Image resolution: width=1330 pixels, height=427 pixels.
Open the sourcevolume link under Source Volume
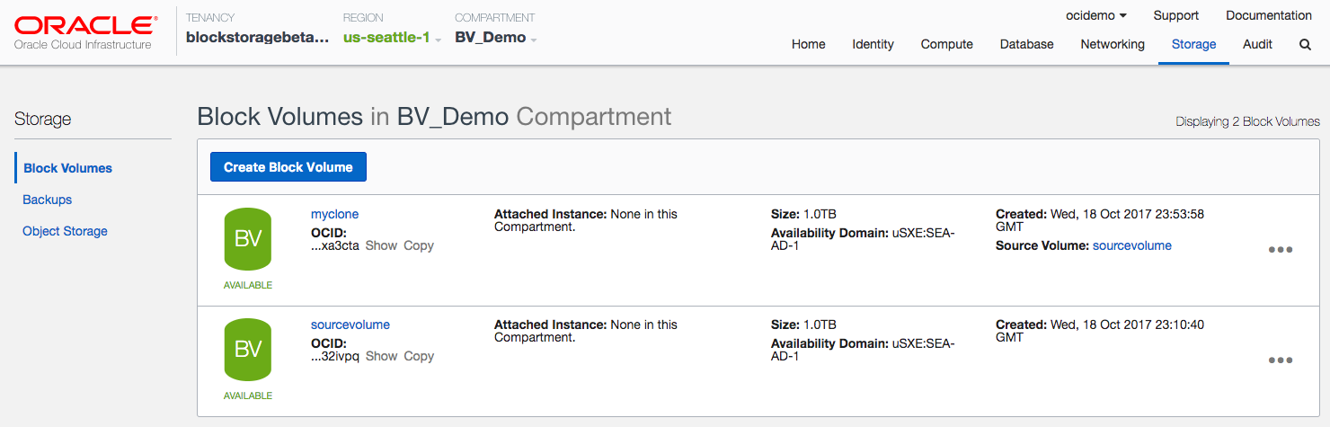click(x=1131, y=245)
